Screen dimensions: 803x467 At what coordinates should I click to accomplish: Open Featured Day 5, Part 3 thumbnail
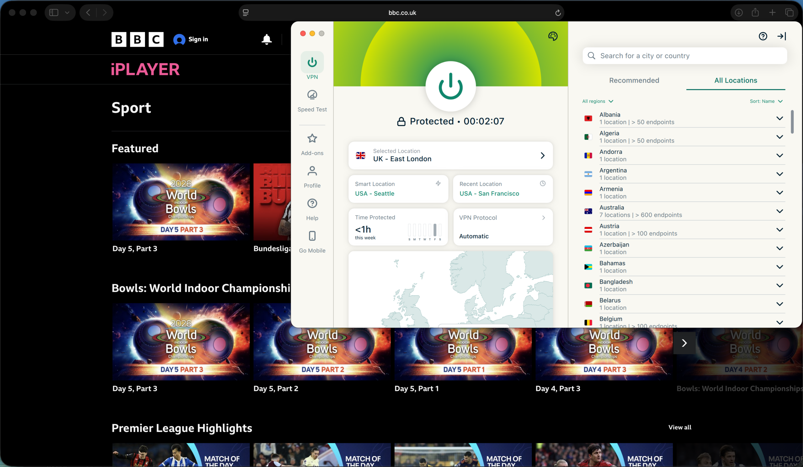pos(181,202)
